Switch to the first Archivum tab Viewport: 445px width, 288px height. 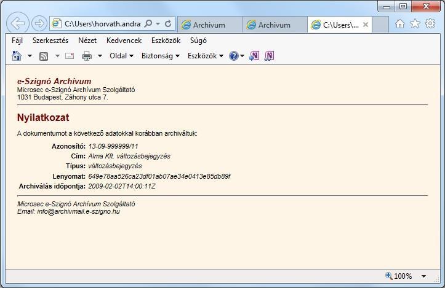pyautogui.click(x=210, y=25)
